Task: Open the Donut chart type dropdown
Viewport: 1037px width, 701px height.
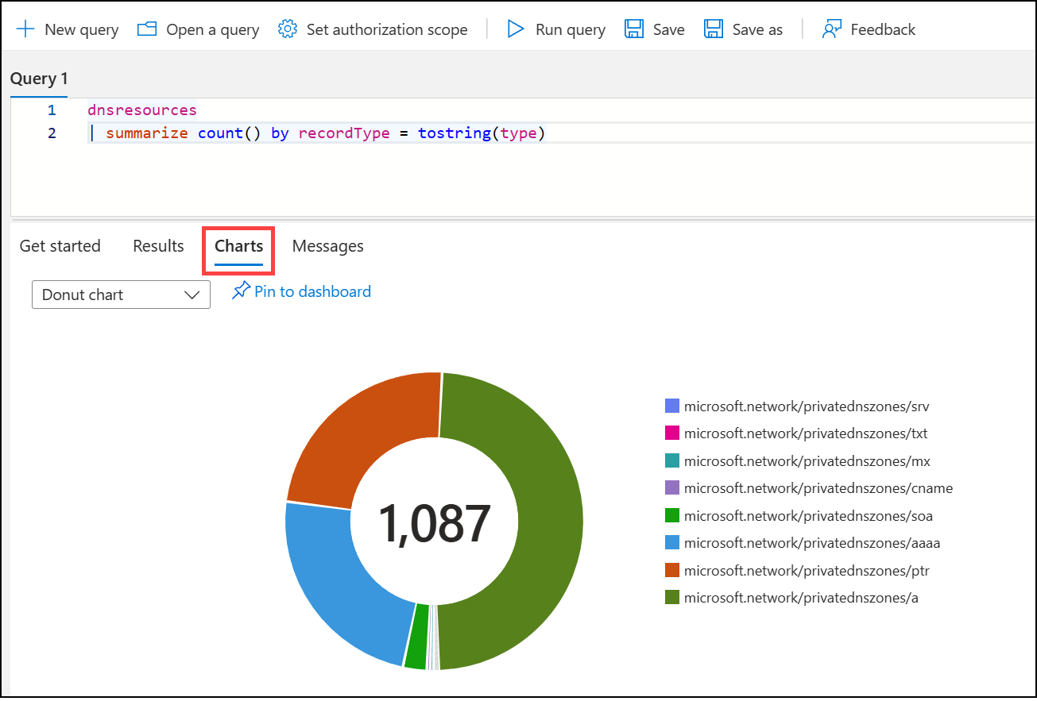Action: [121, 295]
